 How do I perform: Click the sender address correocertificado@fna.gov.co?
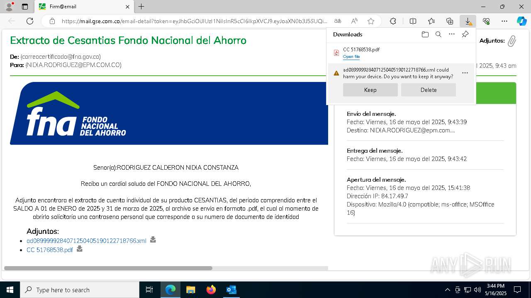click(x=61, y=57)
